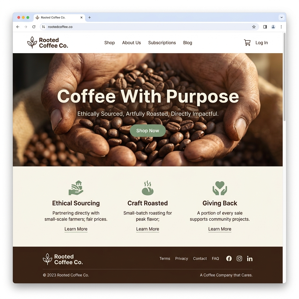Viewport: 299px width, 299px height.
Task: Bookmark page with the star icon
Action: click(x=254, y=27)
